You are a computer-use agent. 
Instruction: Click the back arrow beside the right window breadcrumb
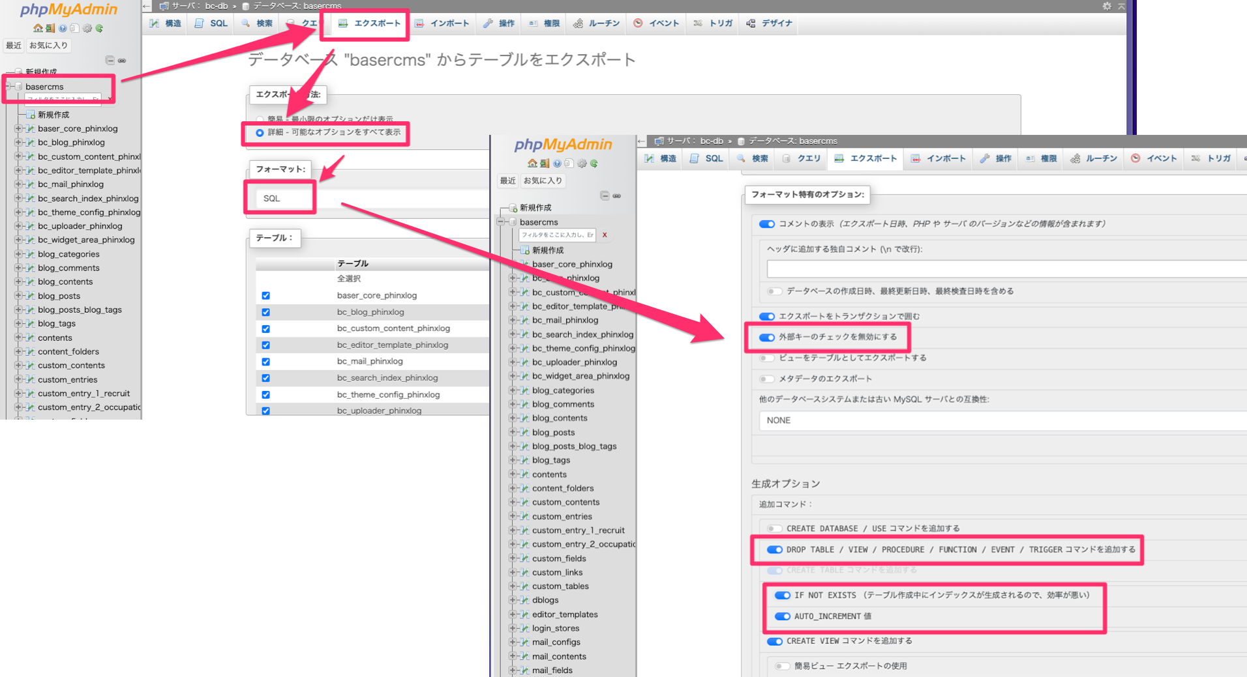(x=642, y=141)
